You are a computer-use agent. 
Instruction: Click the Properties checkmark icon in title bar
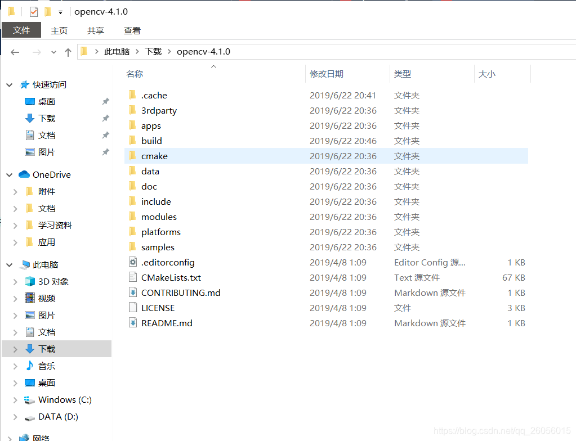pyautogui.click(x=33, y=12)
